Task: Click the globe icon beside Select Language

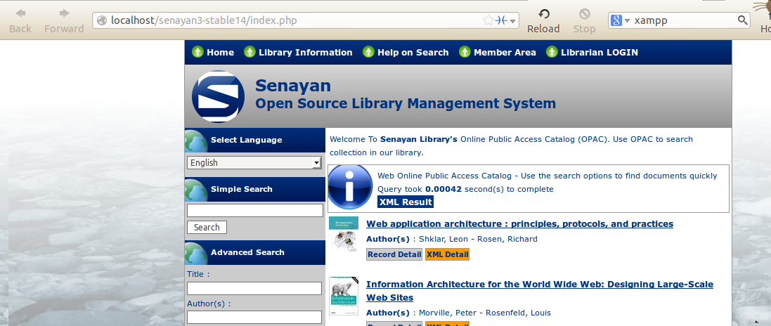Action: click(x=195, y=141)
